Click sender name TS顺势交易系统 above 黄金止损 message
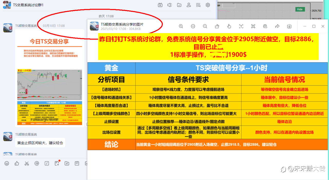The width and height of the screenshot is (329, 180). (26, 134)
